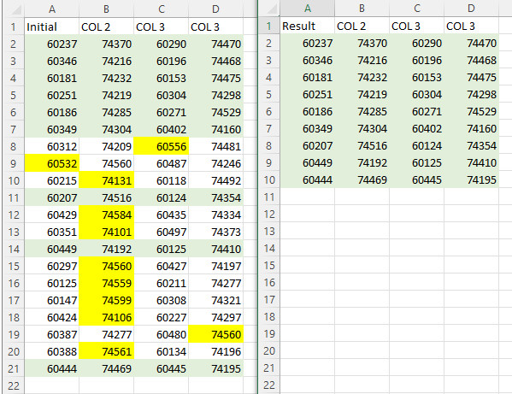The width and height of the screenshot is (512, 394).
Task: Click cell 60487
Action: click(162, 163)
